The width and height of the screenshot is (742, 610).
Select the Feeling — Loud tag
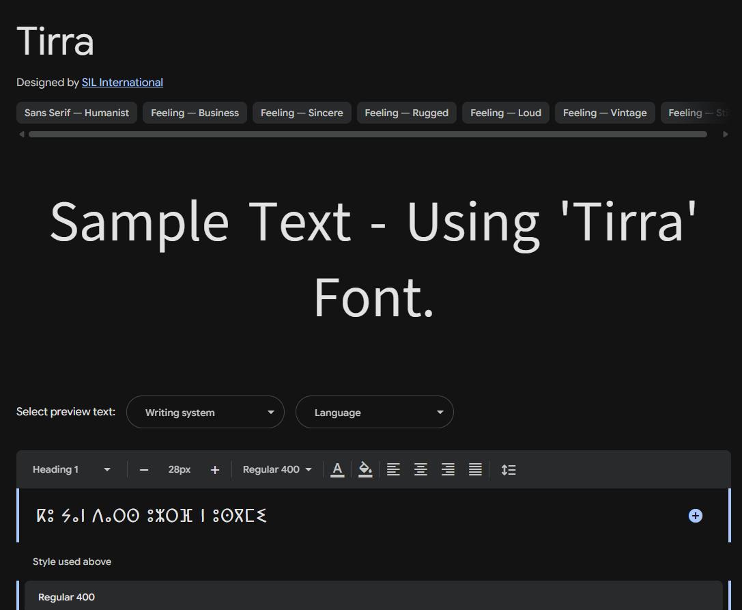[505, 113]
